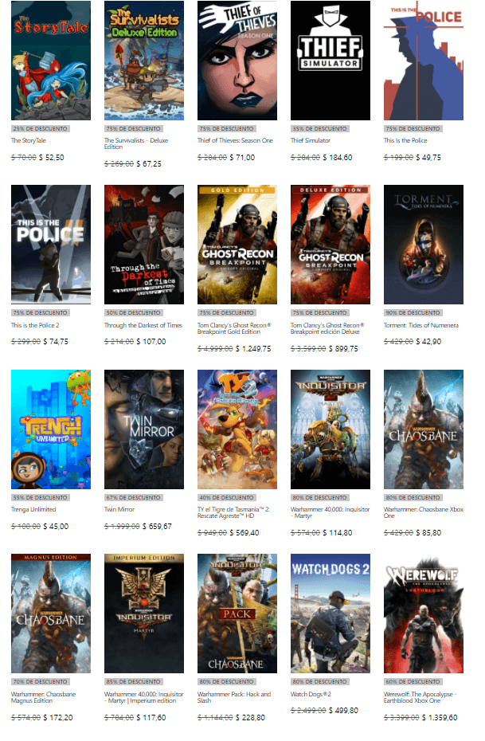
Task: Click the This Is the Police 2 cover
Action: point(51,245)
